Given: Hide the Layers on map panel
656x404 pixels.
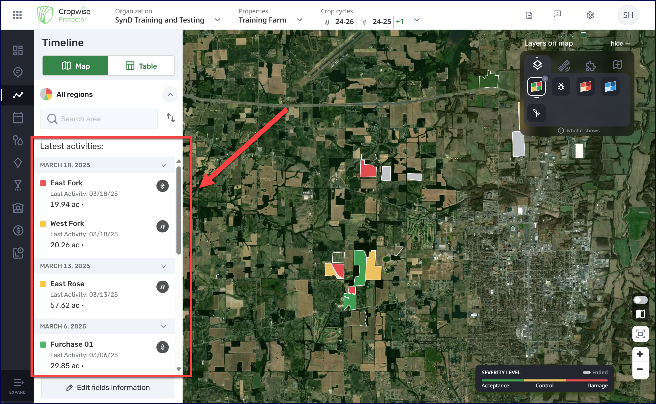Looking at the screenshot, I should tap(620, 44).
